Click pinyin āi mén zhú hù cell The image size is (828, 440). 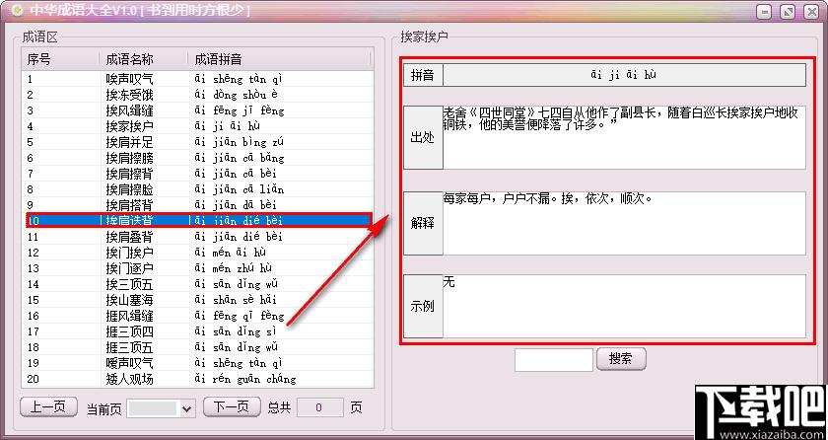click(233, 268)
